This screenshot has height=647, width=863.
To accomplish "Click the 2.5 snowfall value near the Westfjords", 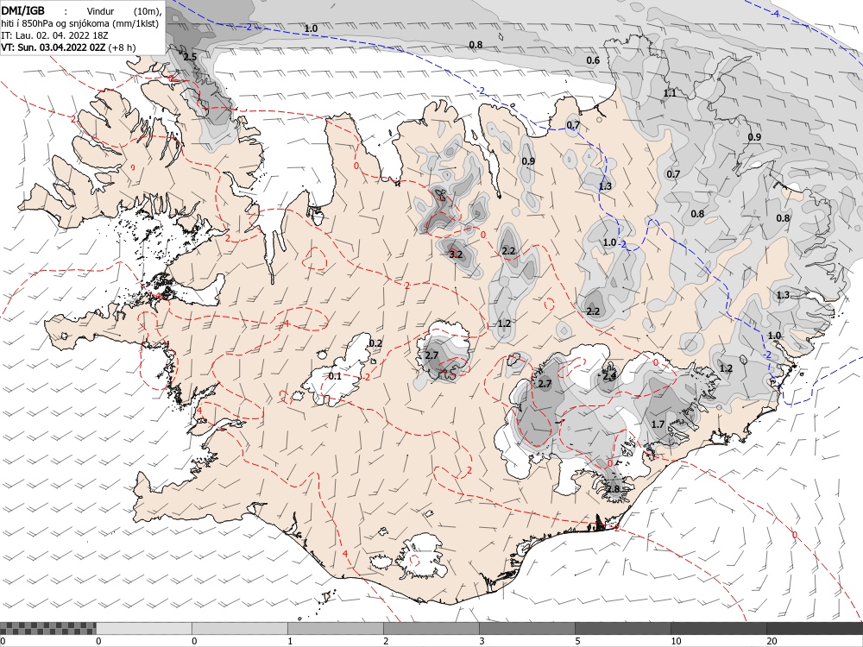I will [x=190, y=57].
